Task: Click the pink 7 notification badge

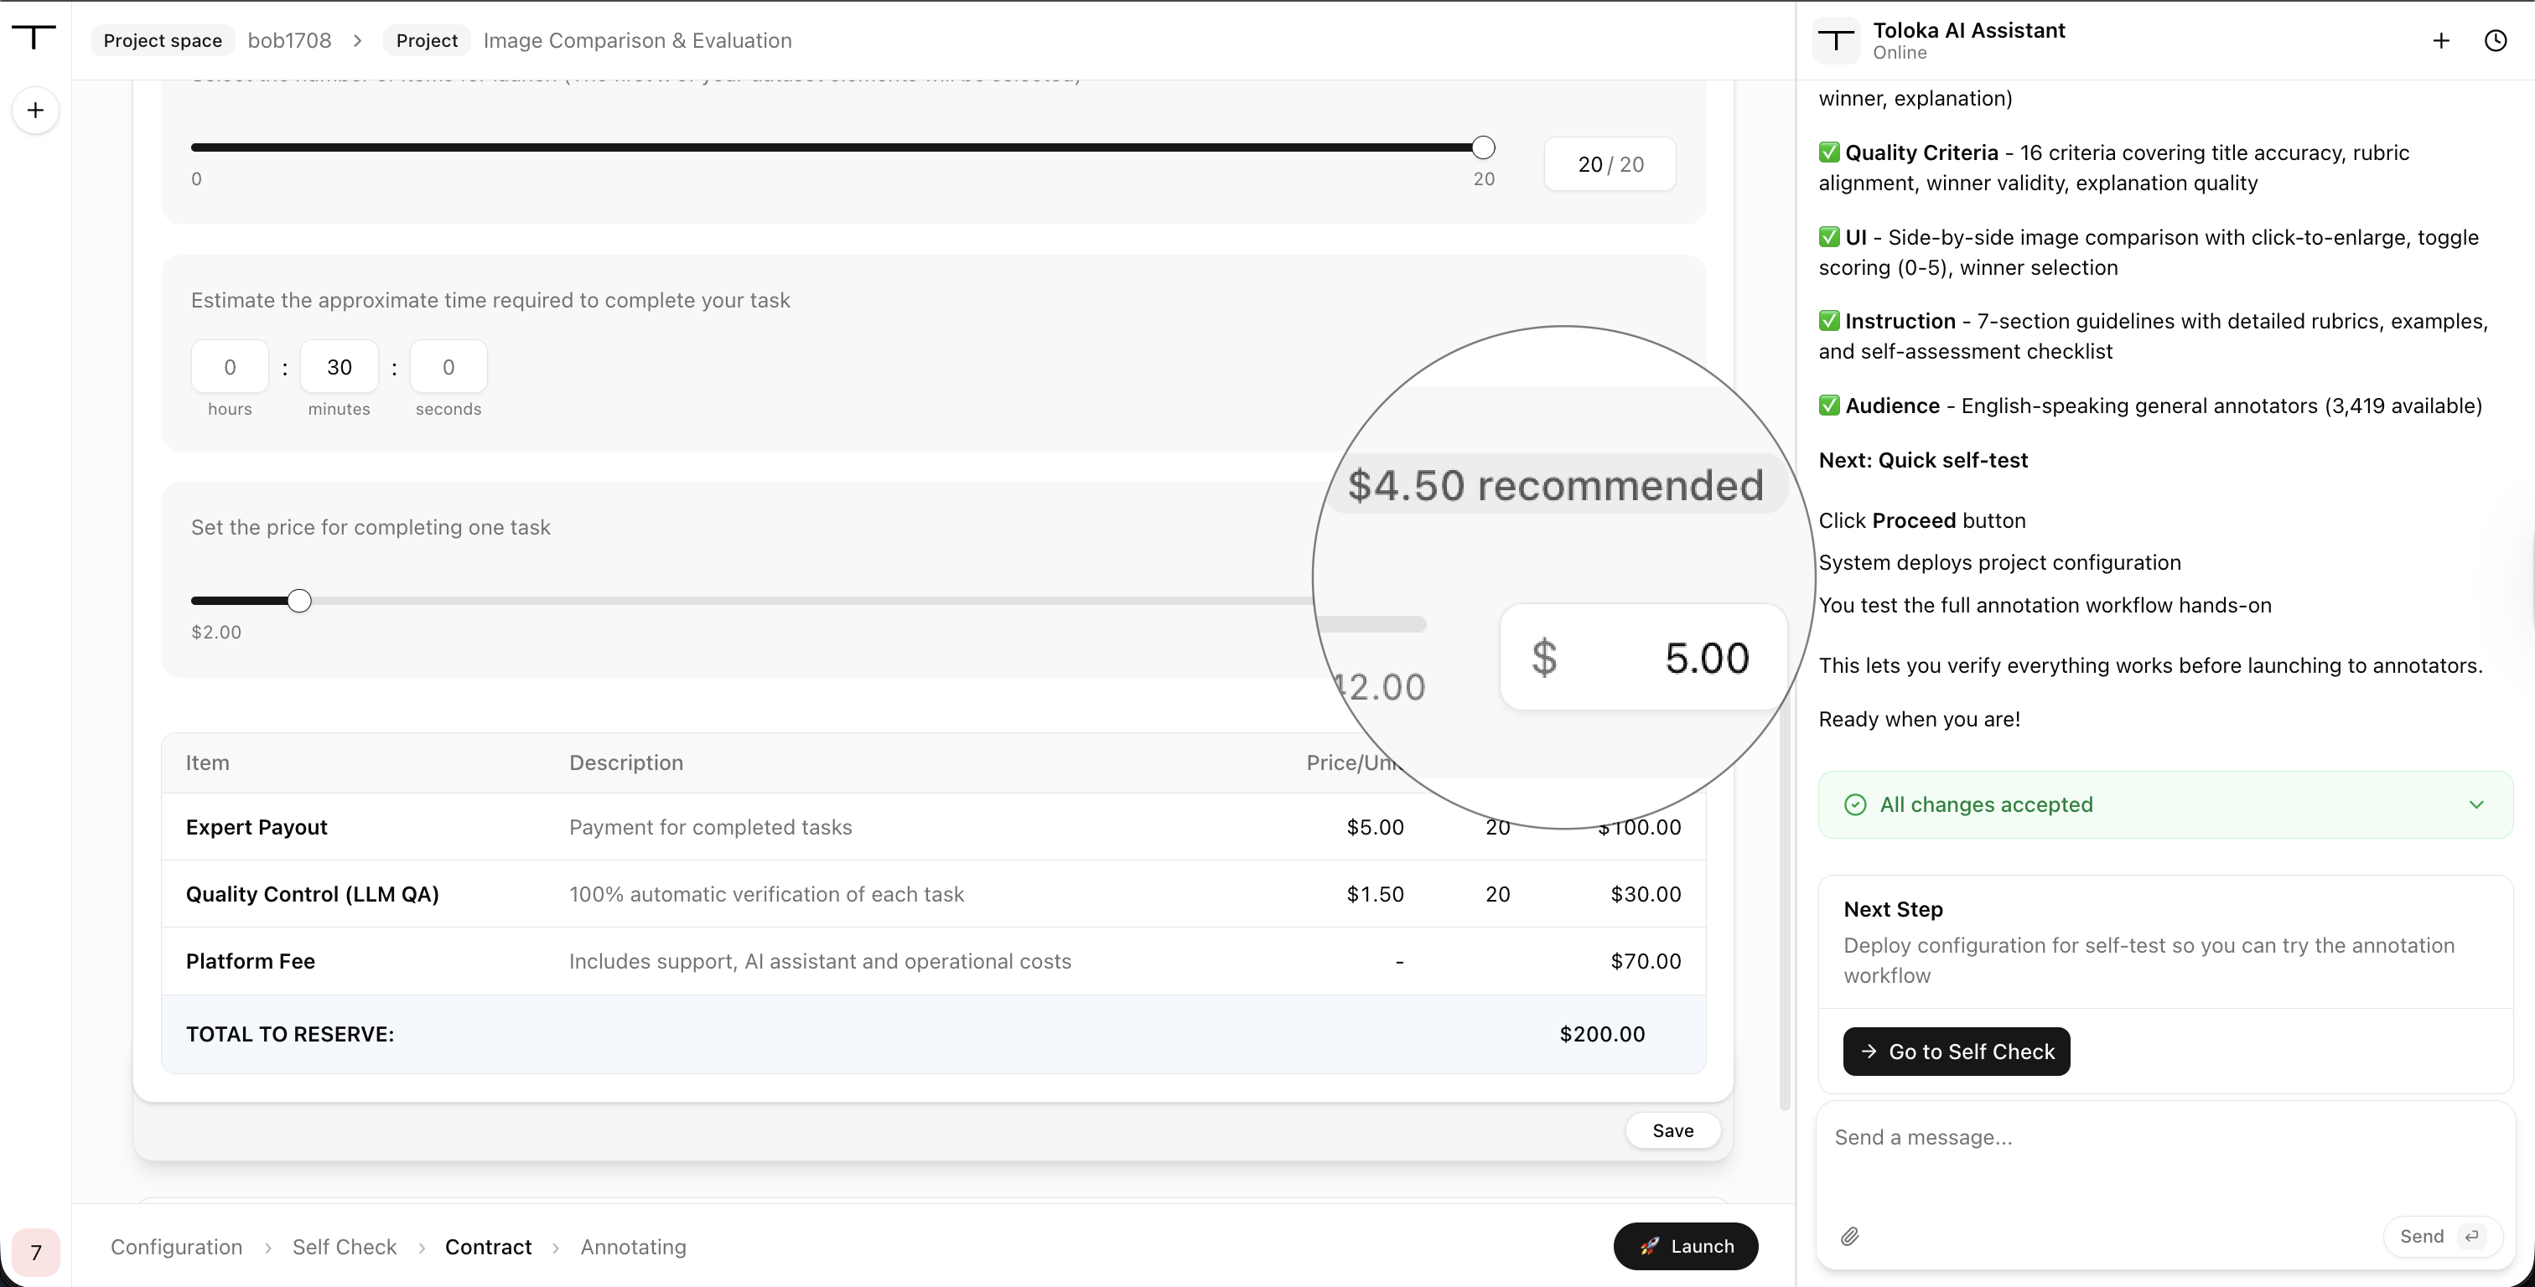Action: (x=35, y=1252)
